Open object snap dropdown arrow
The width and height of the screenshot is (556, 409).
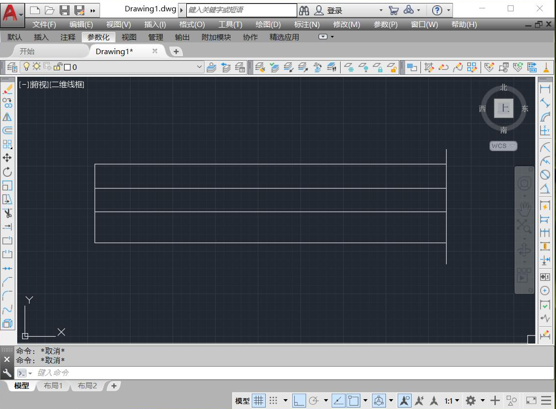click(x=366, y=401)
